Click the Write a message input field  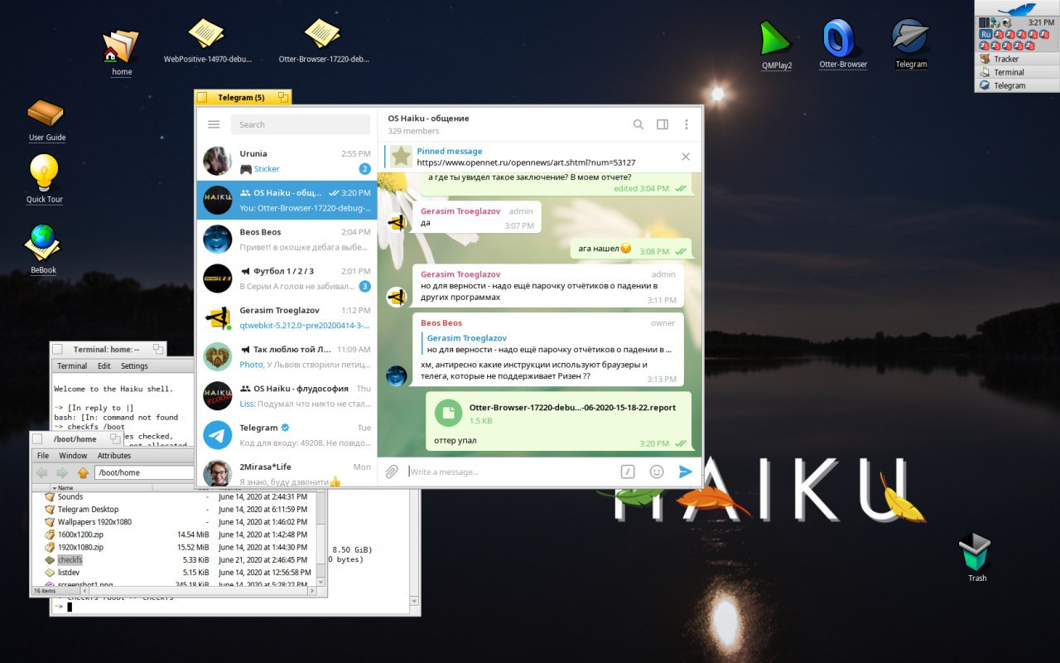(509, 472)
